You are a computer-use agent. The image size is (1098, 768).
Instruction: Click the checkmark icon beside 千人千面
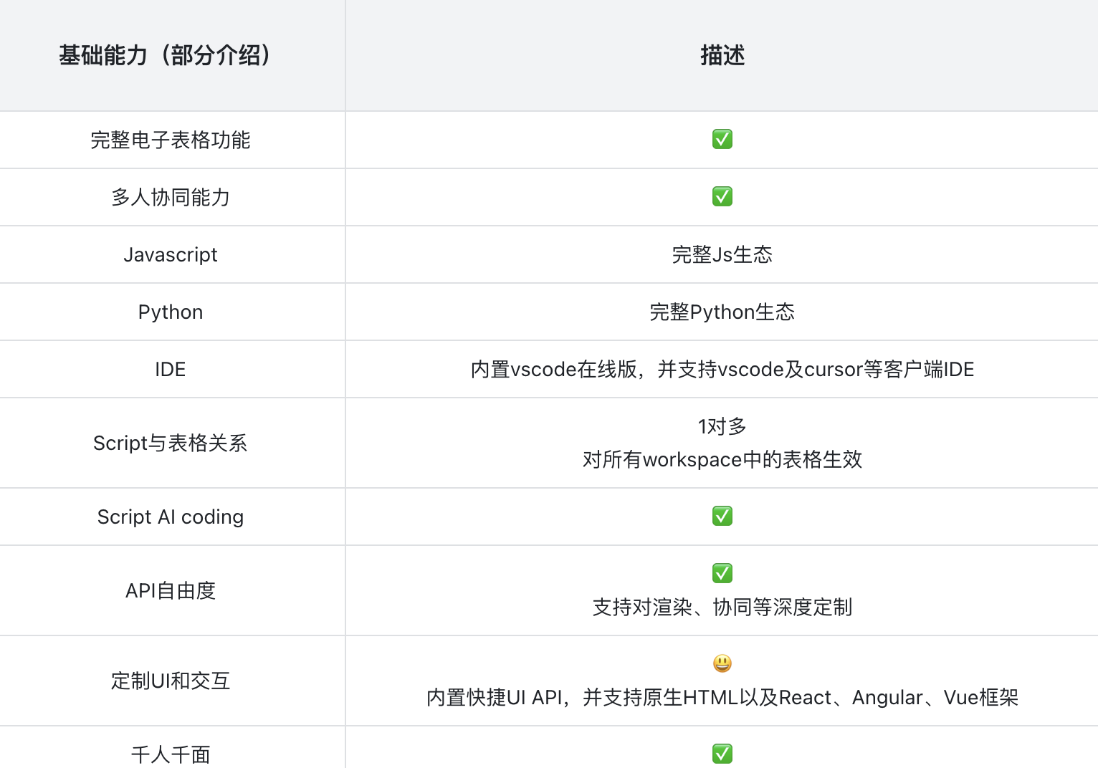(722, 754)
